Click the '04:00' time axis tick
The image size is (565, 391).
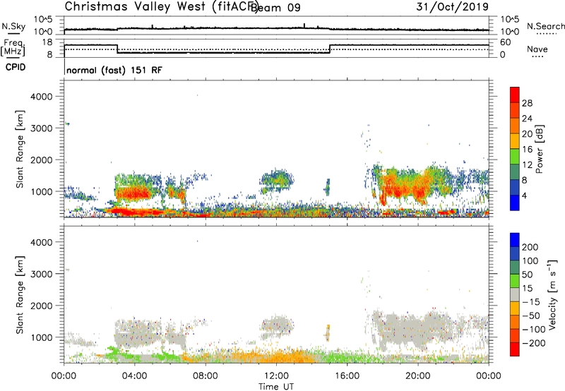point(134,376)
